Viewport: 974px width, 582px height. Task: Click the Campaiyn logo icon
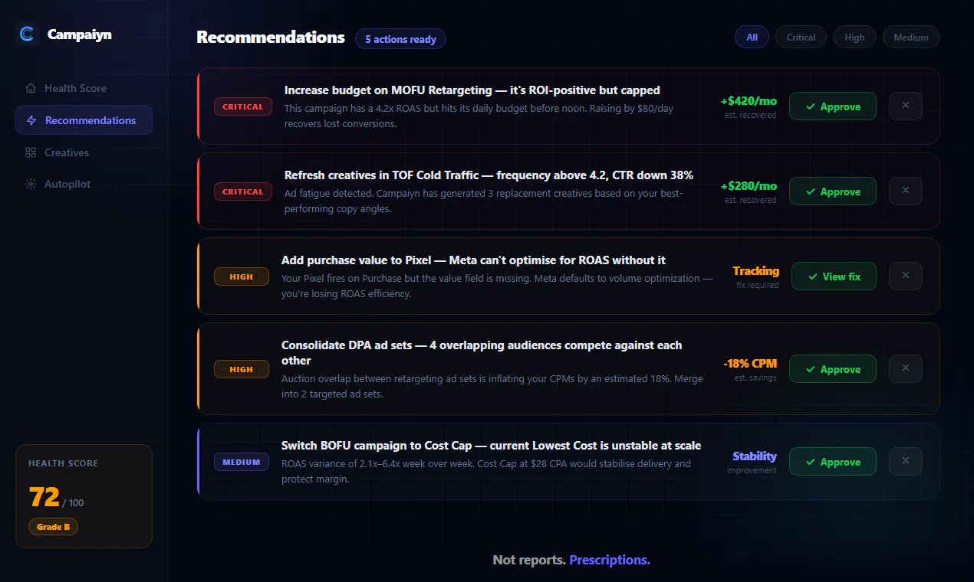click(27, 34)
